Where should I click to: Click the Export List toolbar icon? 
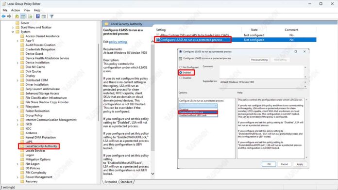(30, 16)
